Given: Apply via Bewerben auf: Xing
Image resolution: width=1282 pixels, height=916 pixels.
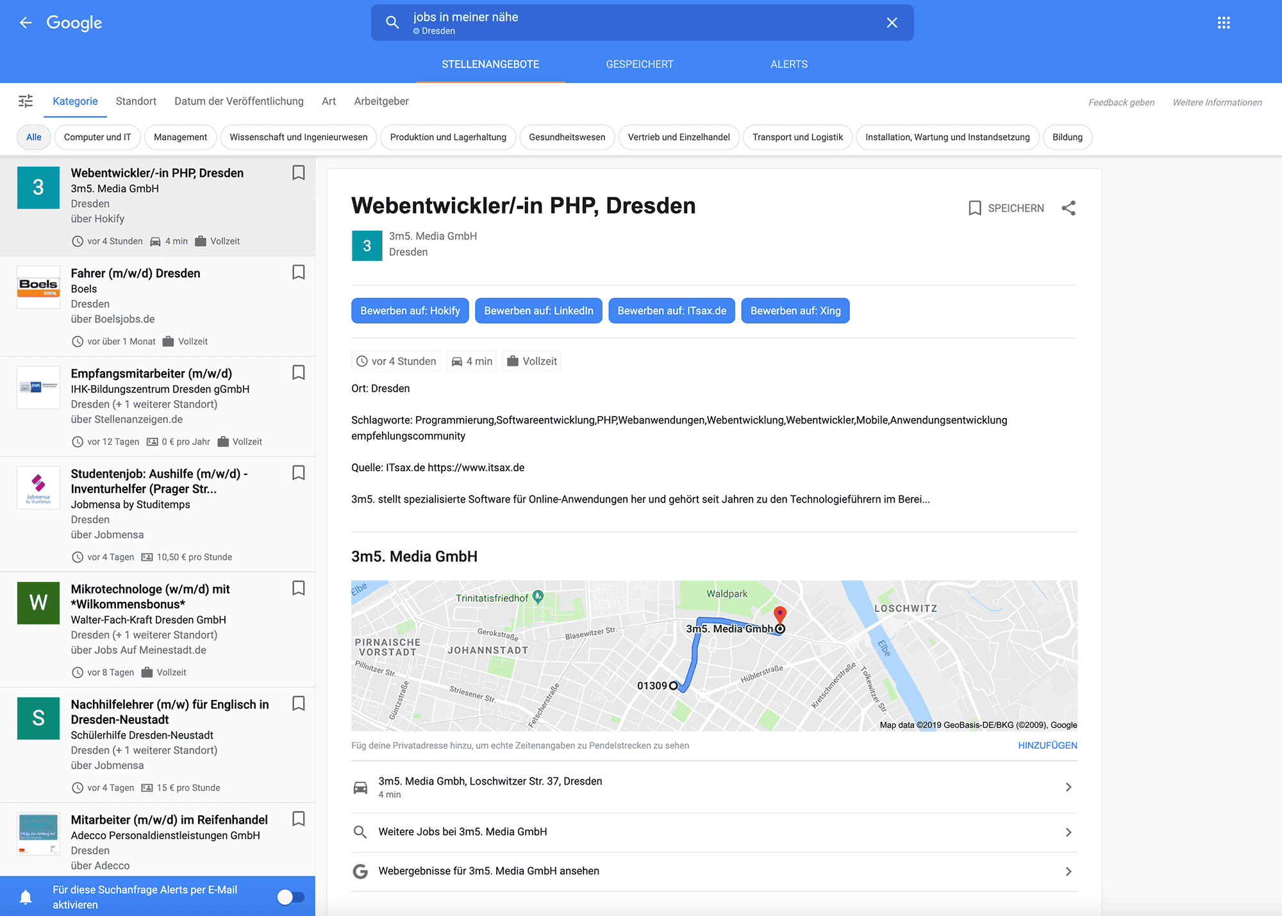Looking at the screenshot, I should tap(795, 311).
